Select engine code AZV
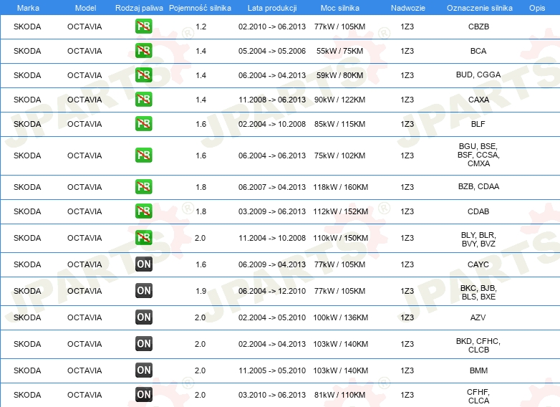The image size is (560, 407). (478, 317)
